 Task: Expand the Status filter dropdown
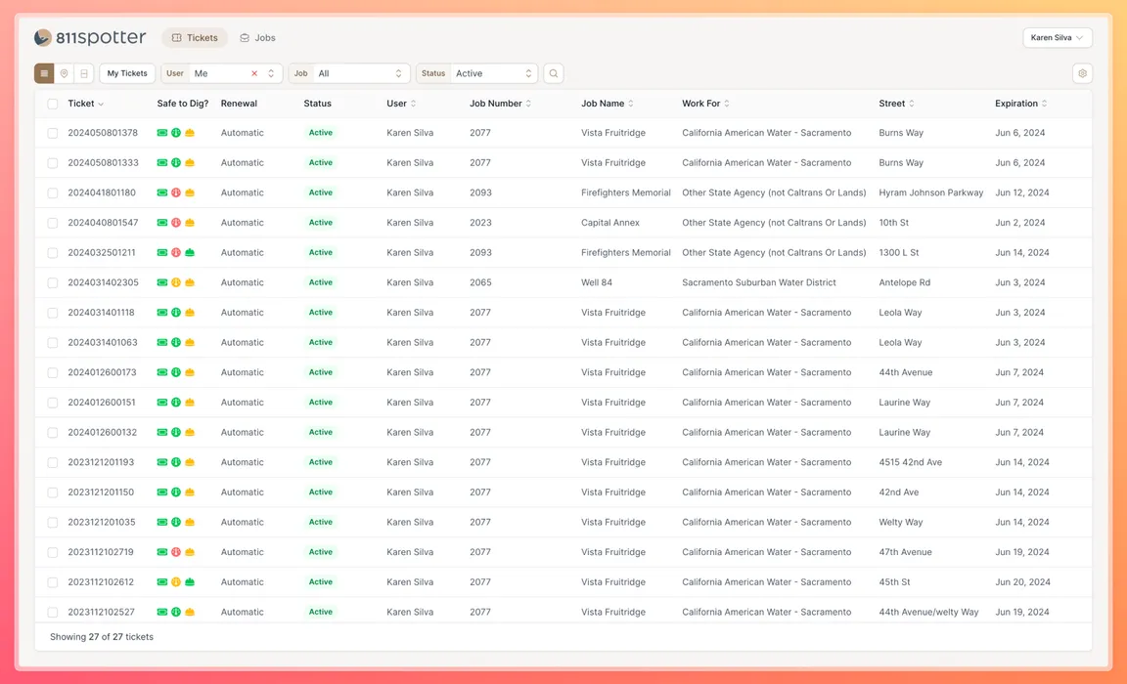[x=477, y=73]
